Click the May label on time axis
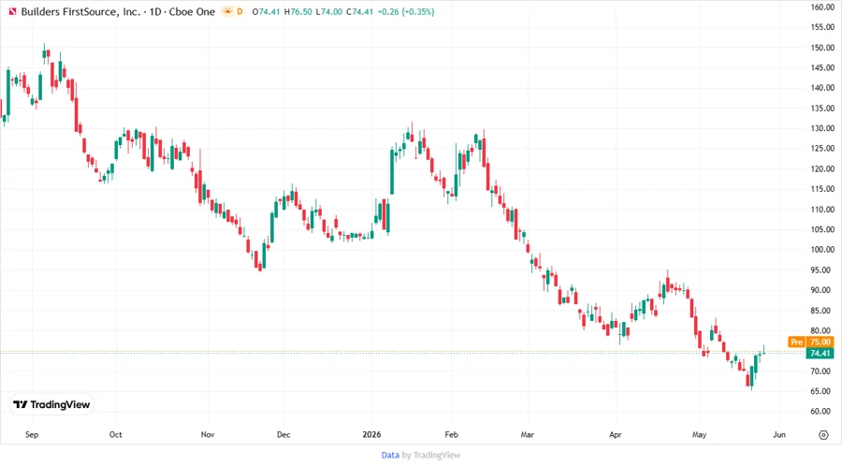The width and height of the screenshot is (842, 466). (699, 434)
